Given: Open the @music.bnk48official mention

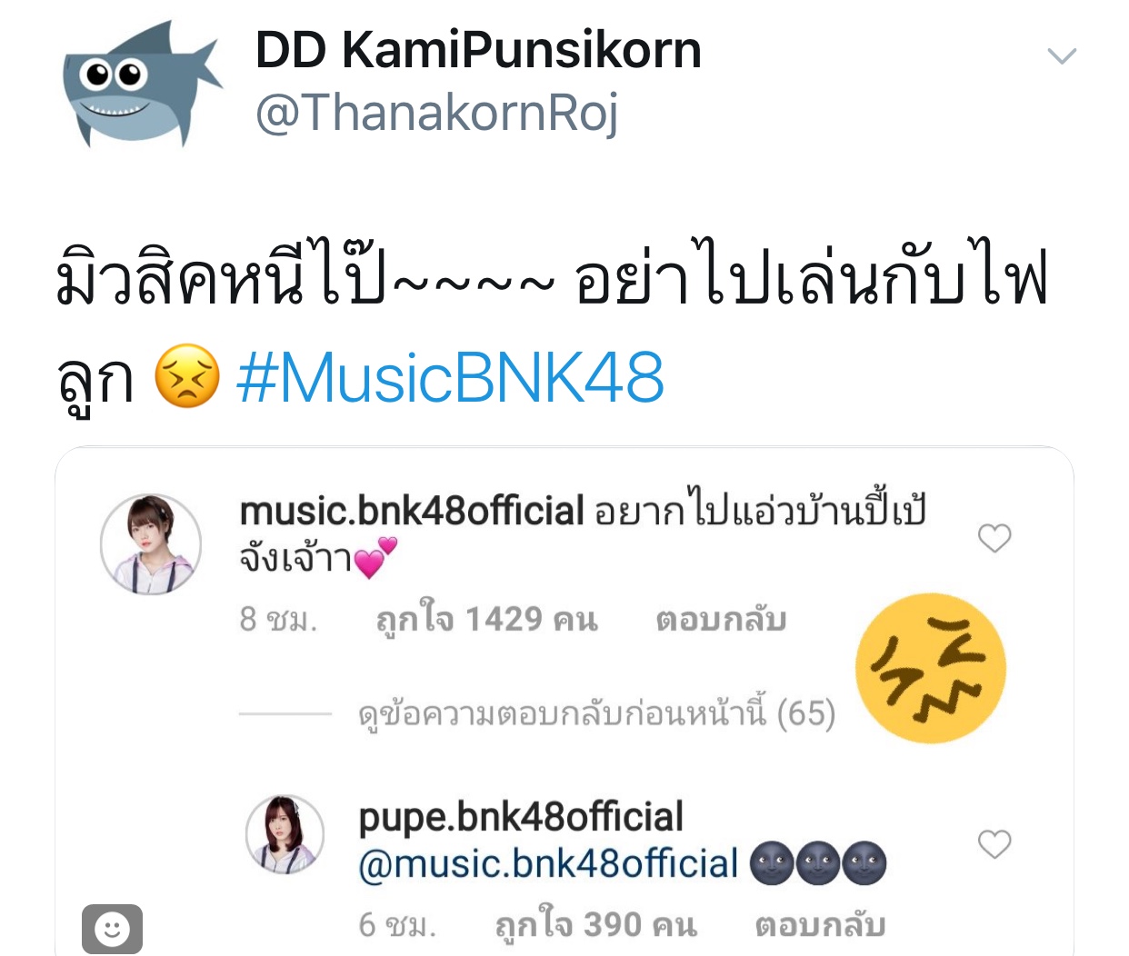Looking at the screenshot, I should tap(548, 864).
